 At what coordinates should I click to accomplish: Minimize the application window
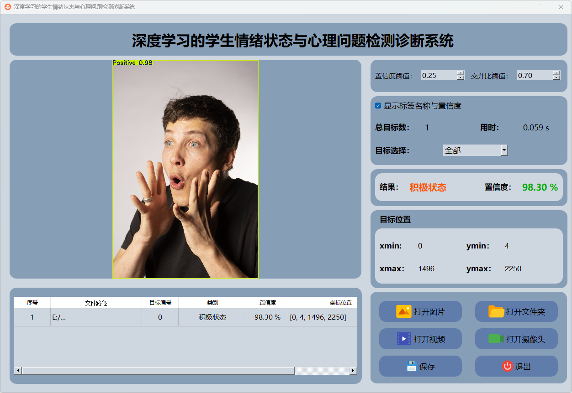click(519, 7)
